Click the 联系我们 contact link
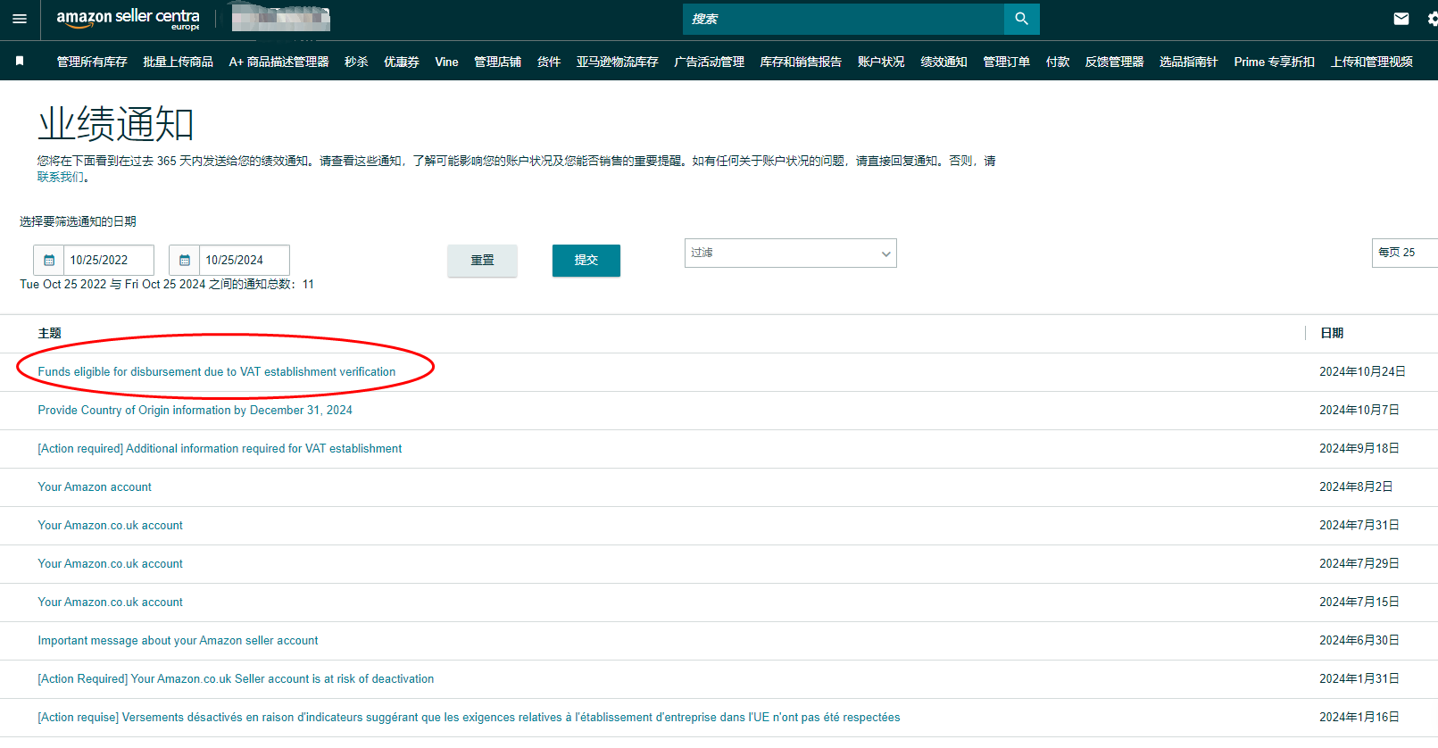1438x748 pixels. coord(61,177)
